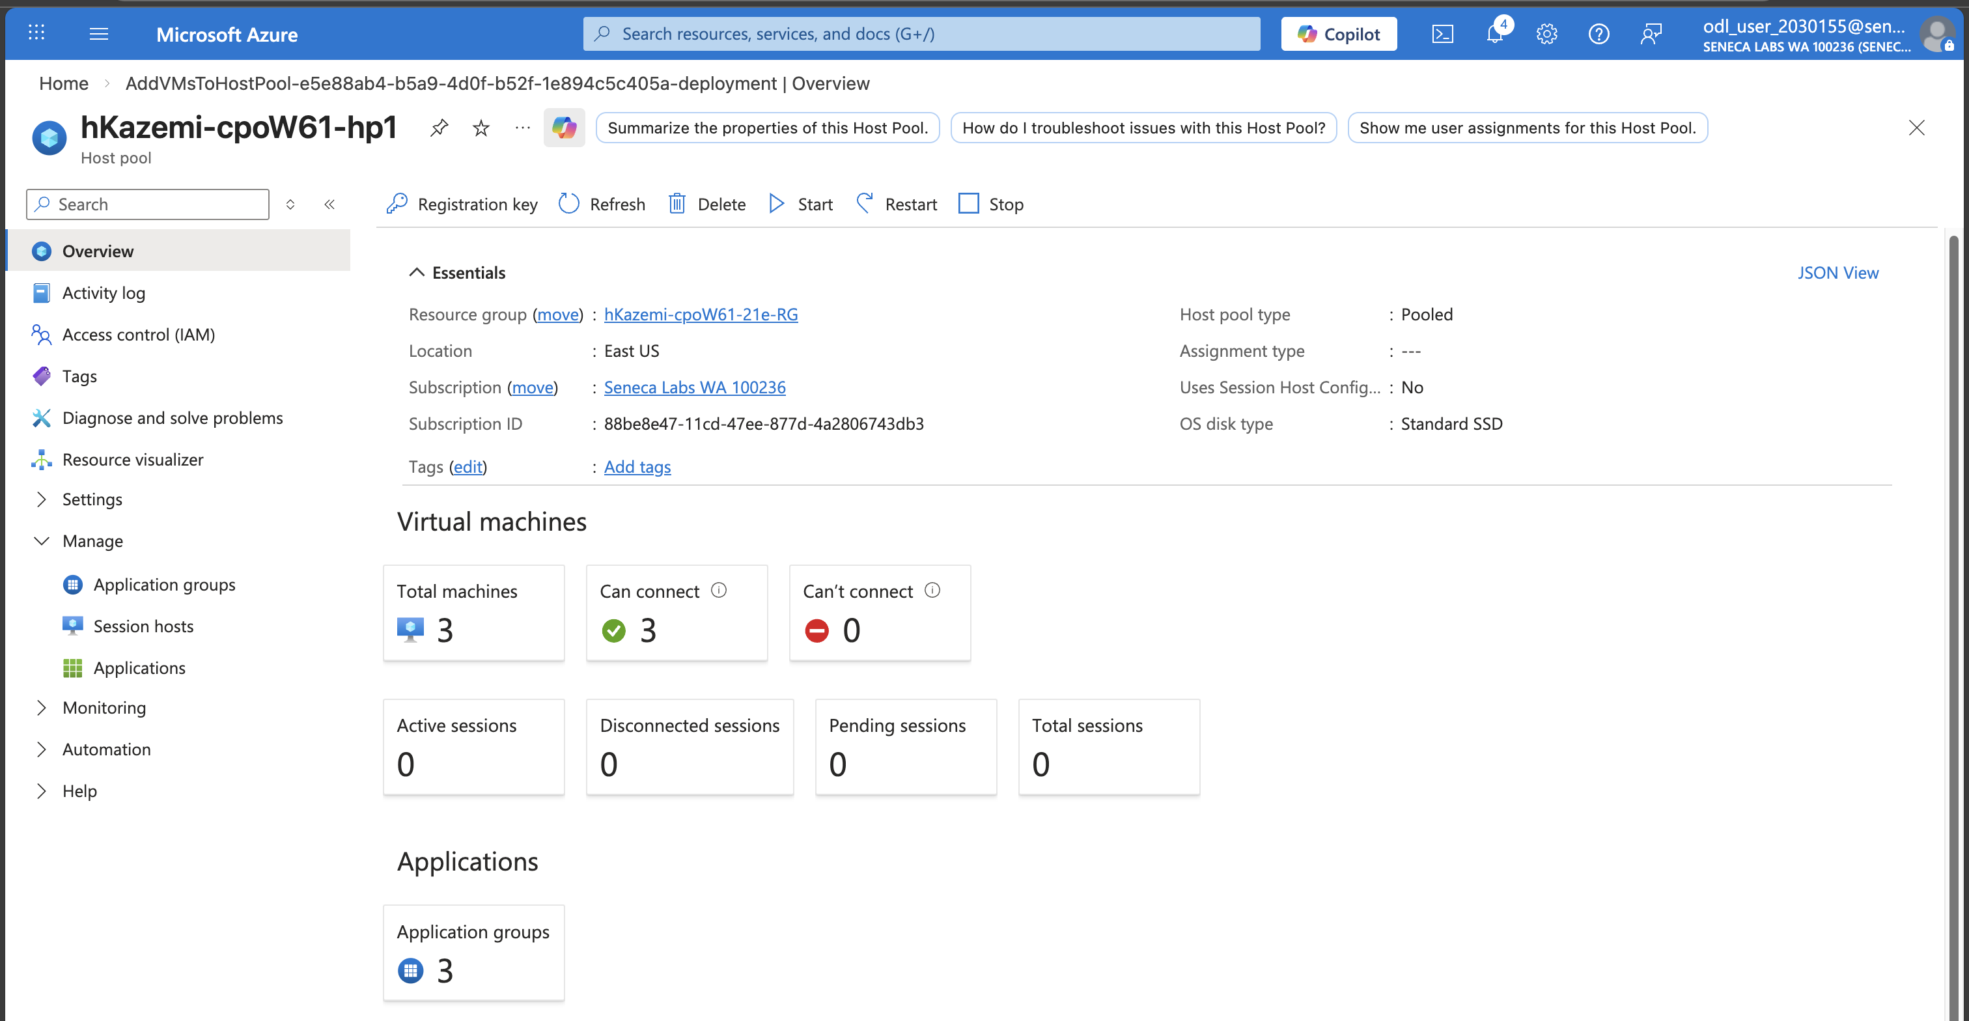Open Access control (IAM)
The image size is (1969, 1021).
178,335
